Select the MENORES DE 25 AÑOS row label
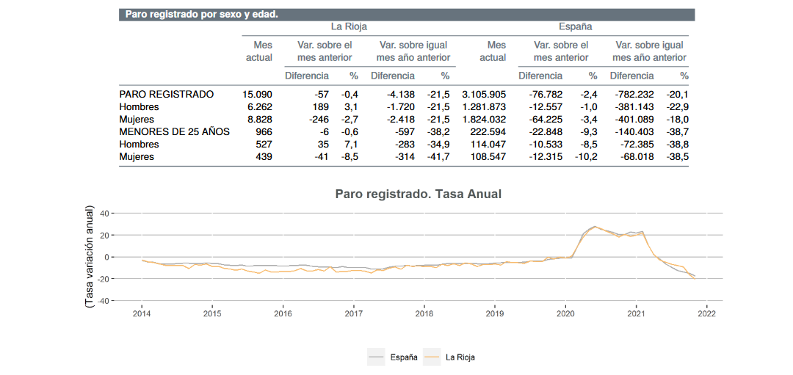 (174, 131)
